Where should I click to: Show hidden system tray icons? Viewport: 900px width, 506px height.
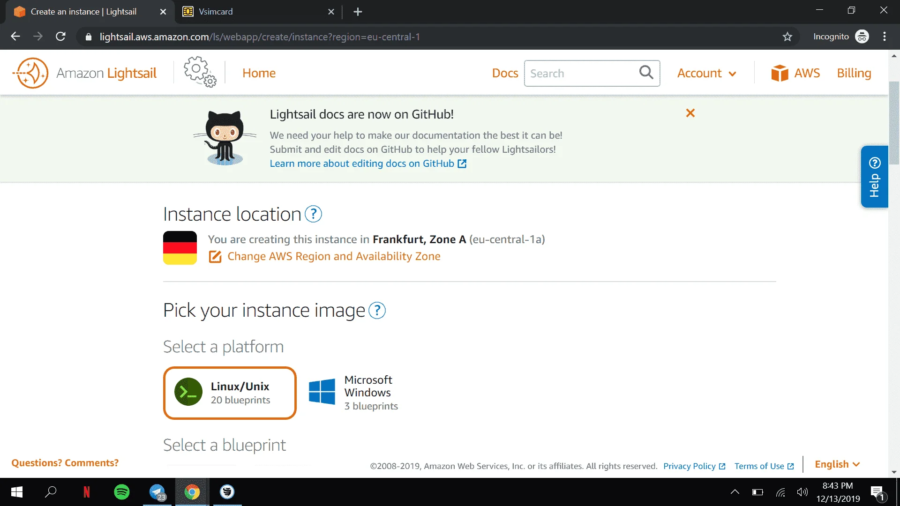point(735,492)
